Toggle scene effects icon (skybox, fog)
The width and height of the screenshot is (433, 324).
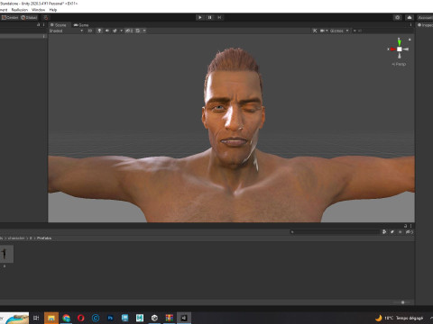(x=115, y=31)
